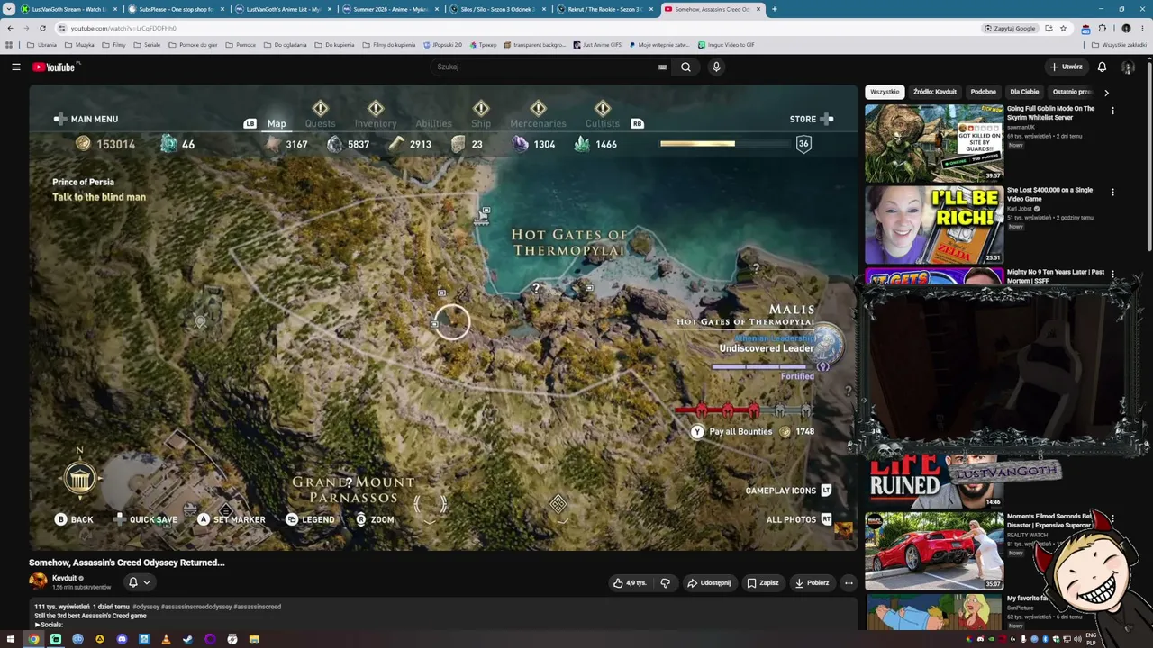Open a new browser tab with the plus button

coord(774,9)
